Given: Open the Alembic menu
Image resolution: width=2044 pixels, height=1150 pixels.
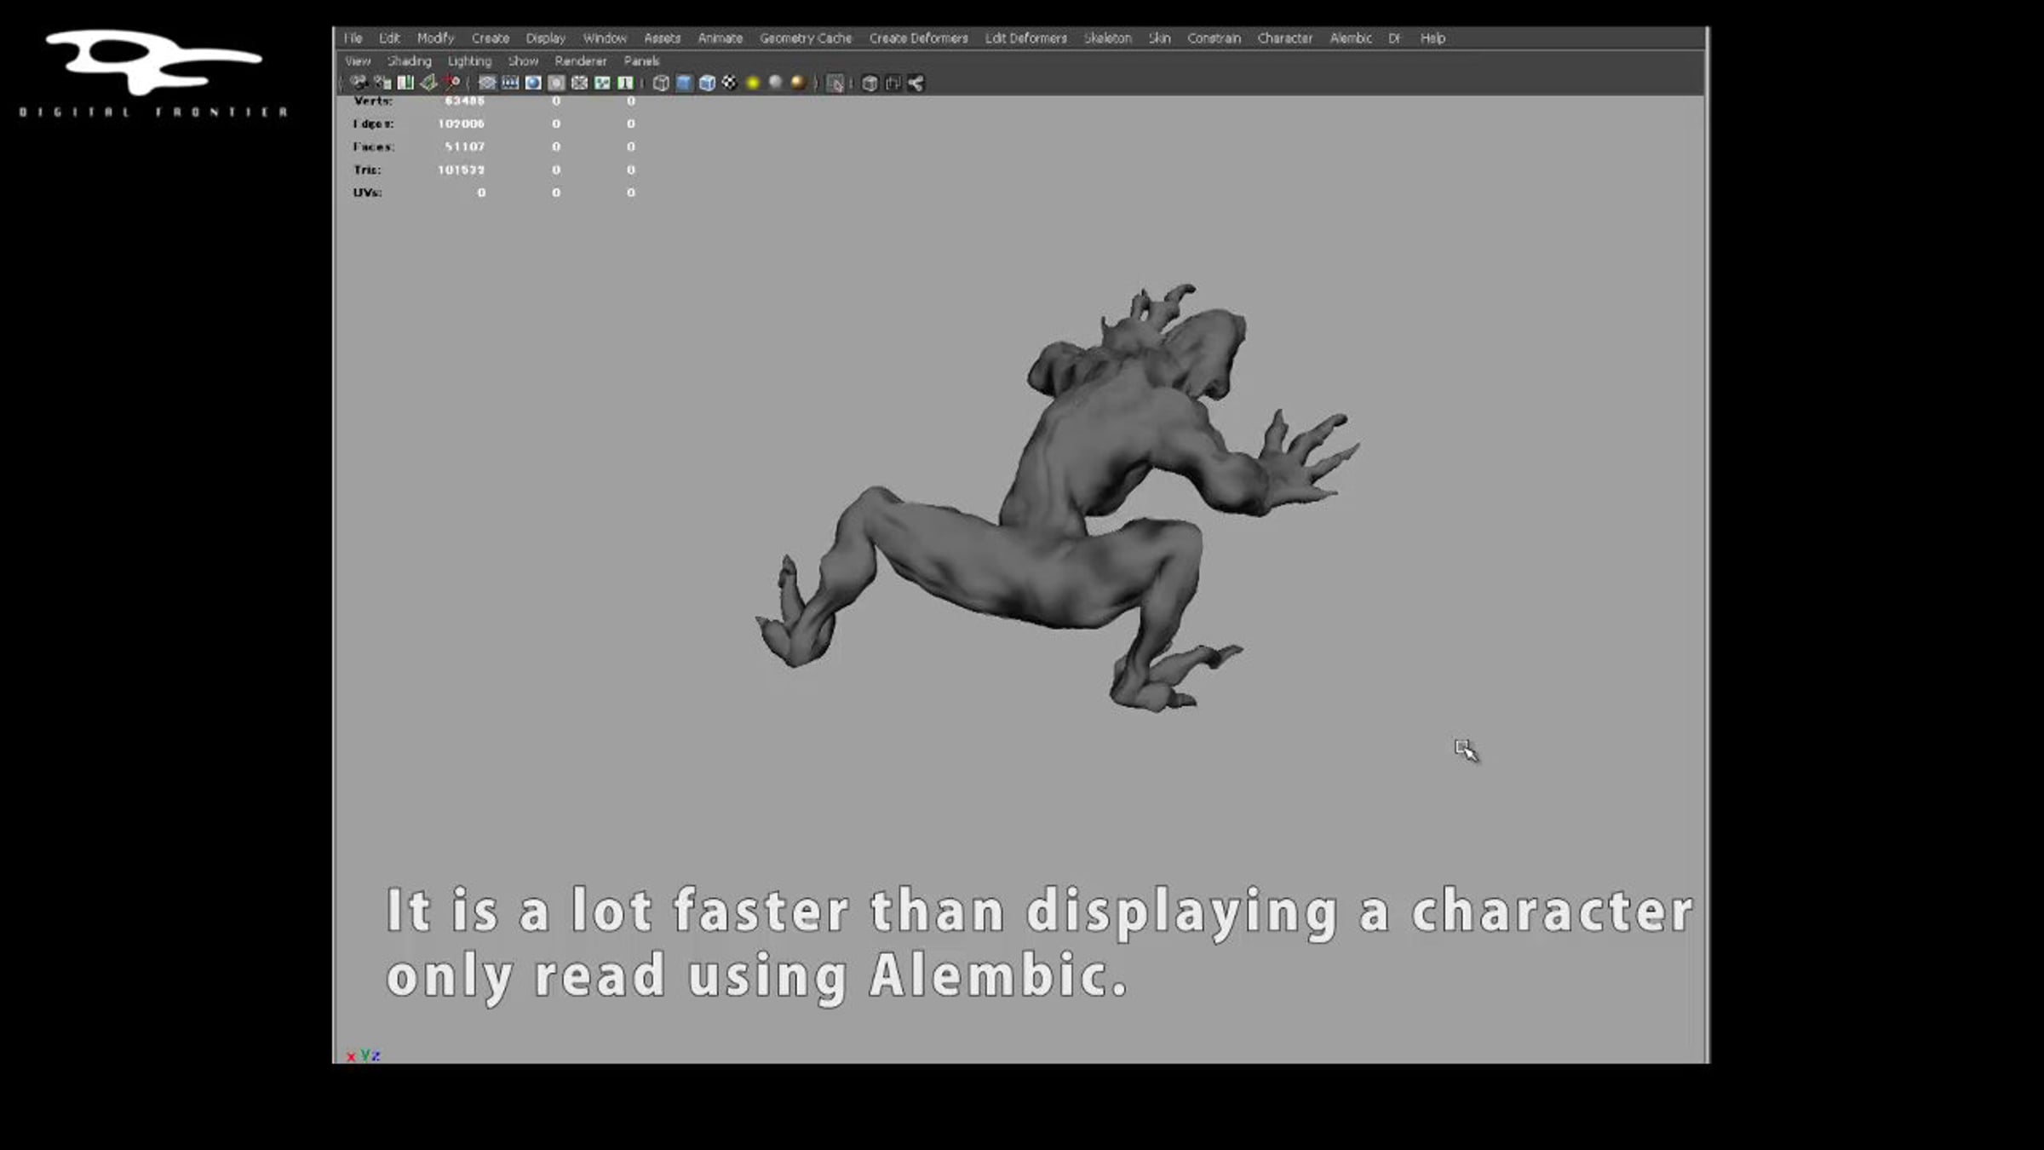Looking at the screenshot, I should [1351, 38].
